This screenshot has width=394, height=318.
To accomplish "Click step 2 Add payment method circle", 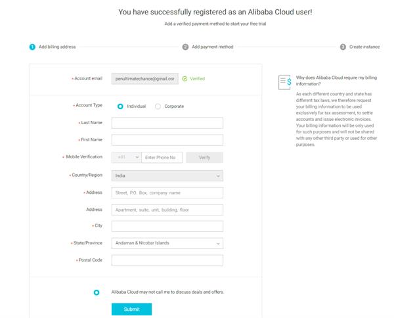I will click(185, 47).
